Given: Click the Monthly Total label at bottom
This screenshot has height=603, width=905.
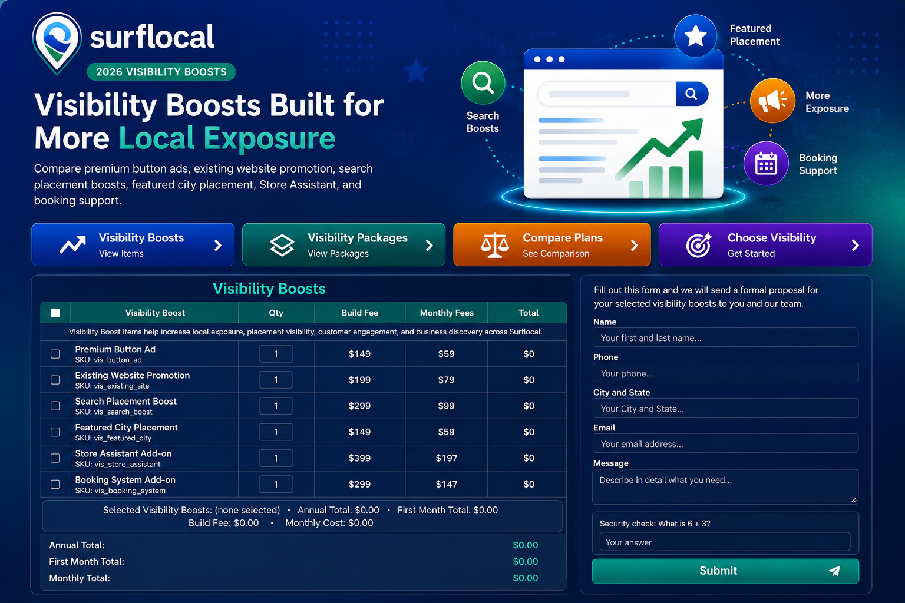Looking at the screenshot, I should pyautogui.click(x=80, y=578).
